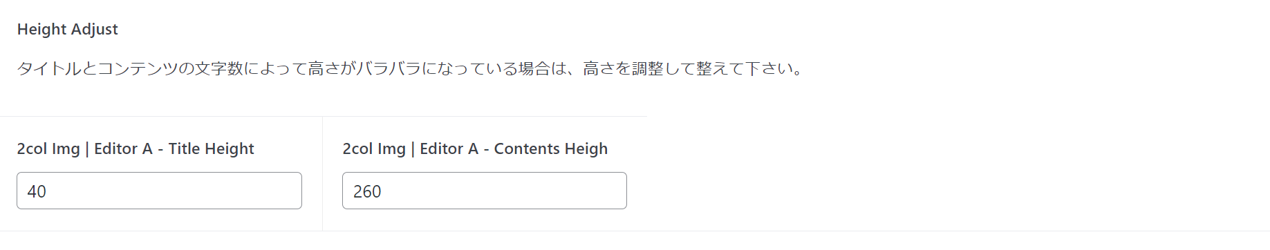Click '高さを調整して整えて下さい' at the description's end
The image size is (1270, 250).
[x=686, y=69]
